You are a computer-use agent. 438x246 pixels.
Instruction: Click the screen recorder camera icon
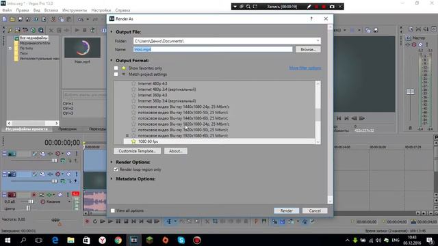[x=332, y=6]
